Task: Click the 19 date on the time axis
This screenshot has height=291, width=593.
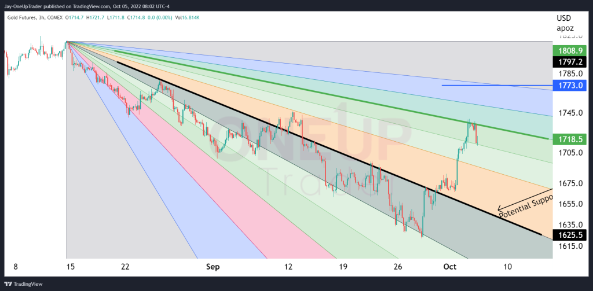Action: (343, 267)
